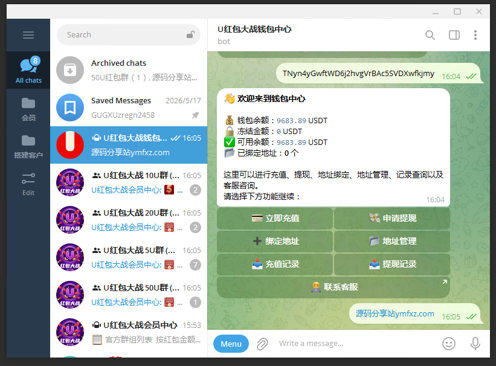Click the 欢迎来到钱包中心 heading

(x=271, y=98)
